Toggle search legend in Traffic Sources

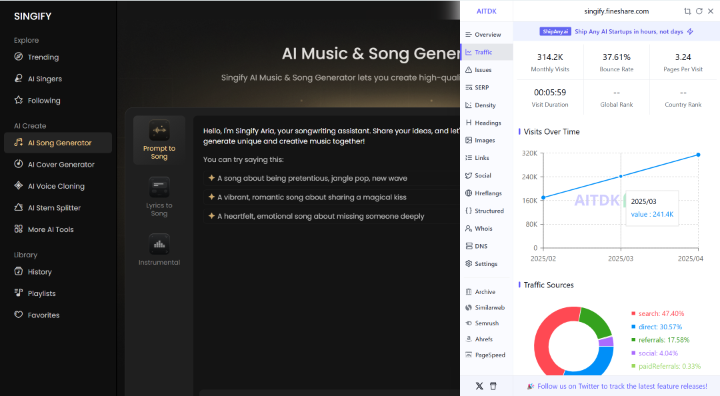[x=657, y=313]
